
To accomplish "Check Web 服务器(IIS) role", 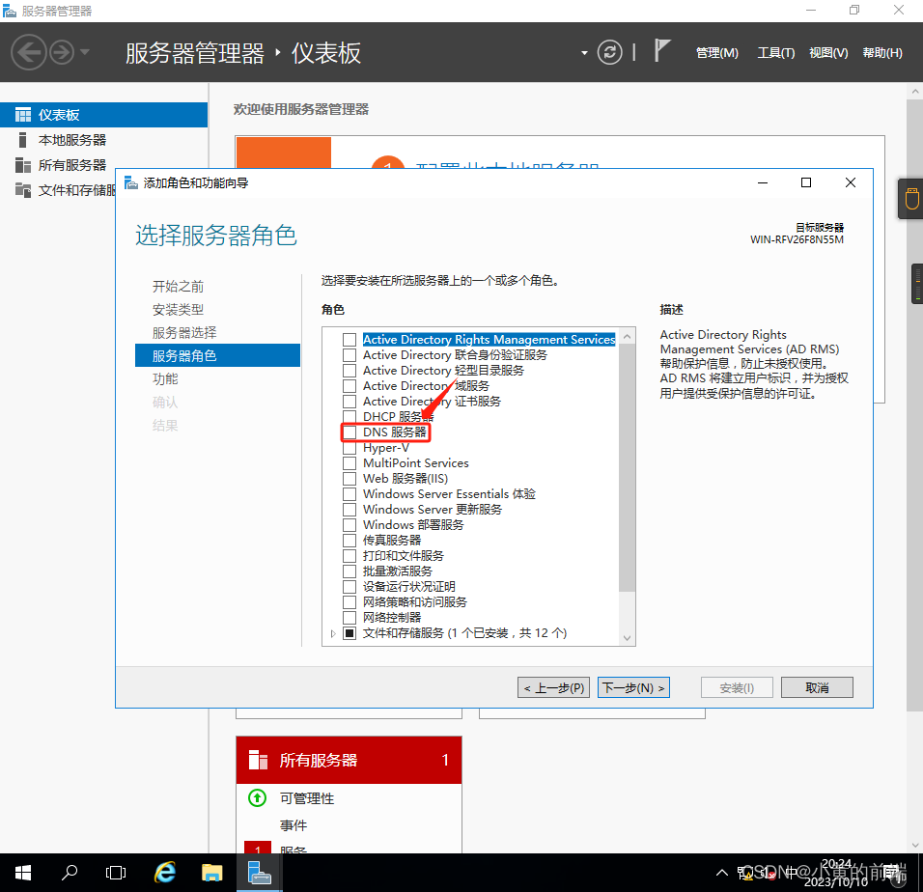I will click(350, 479).
